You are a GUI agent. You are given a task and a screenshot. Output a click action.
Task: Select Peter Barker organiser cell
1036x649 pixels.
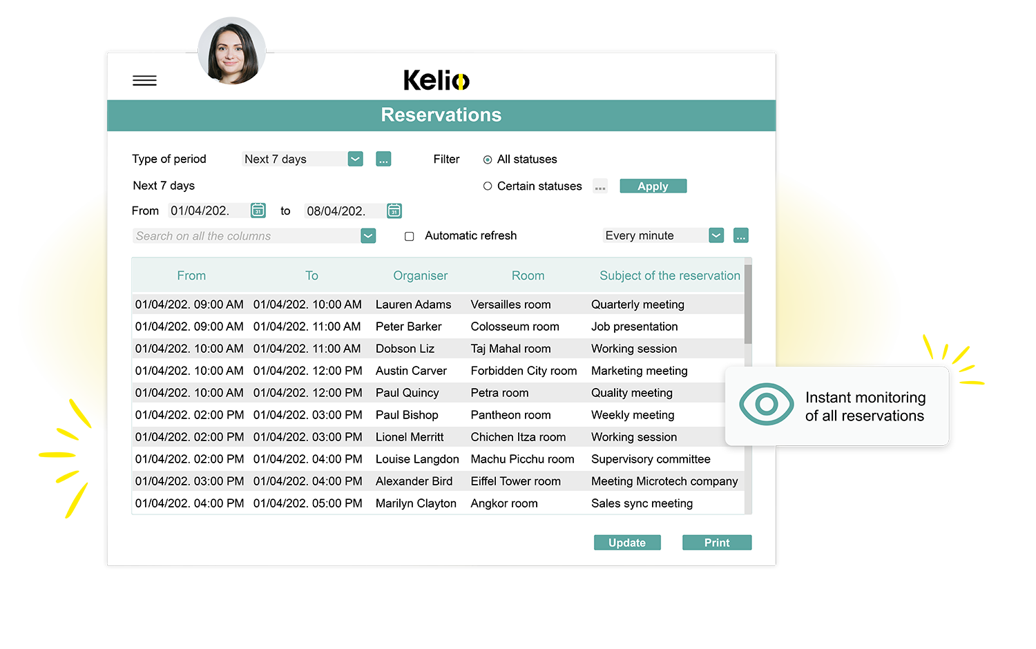[x=408, y=327]
